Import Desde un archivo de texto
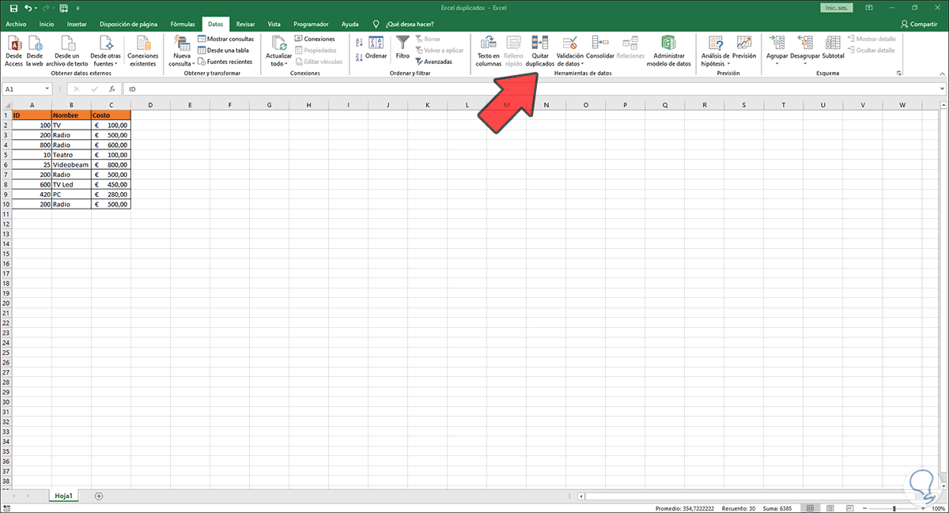Screen dimensions: 949x513 pyautogui.click(x=66, y=50)
